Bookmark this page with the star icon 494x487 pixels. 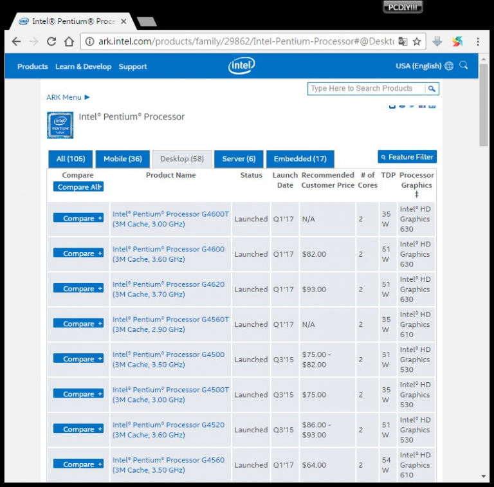[x=417, y=42]
